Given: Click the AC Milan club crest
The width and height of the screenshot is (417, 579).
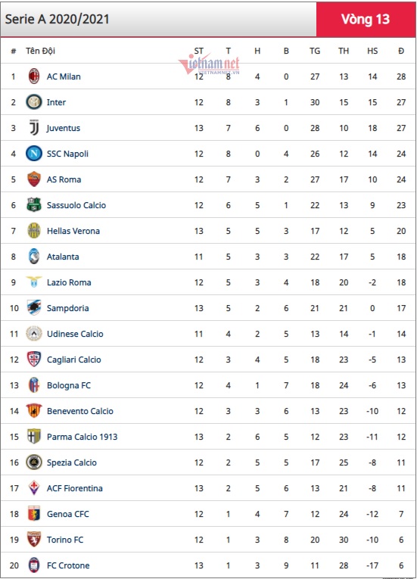Looking at the screenshot, I should coord(34,76).
